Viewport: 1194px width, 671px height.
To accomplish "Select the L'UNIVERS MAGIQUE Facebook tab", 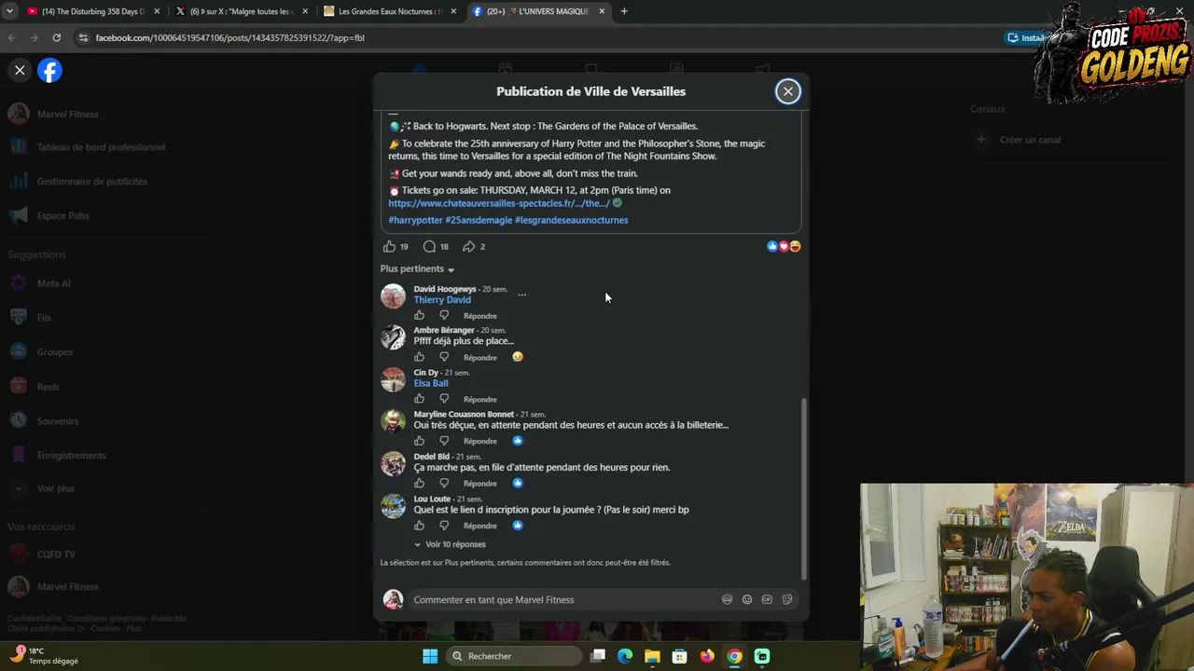I will [x=539, y=11].
